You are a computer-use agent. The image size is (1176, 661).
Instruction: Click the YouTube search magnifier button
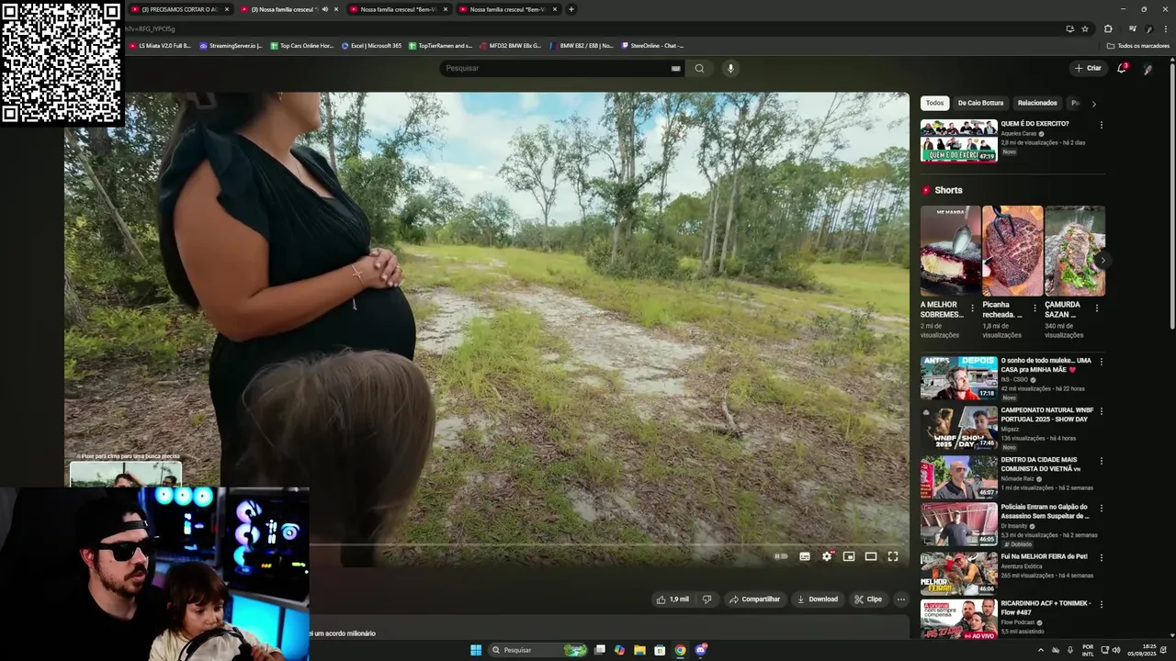699,68
